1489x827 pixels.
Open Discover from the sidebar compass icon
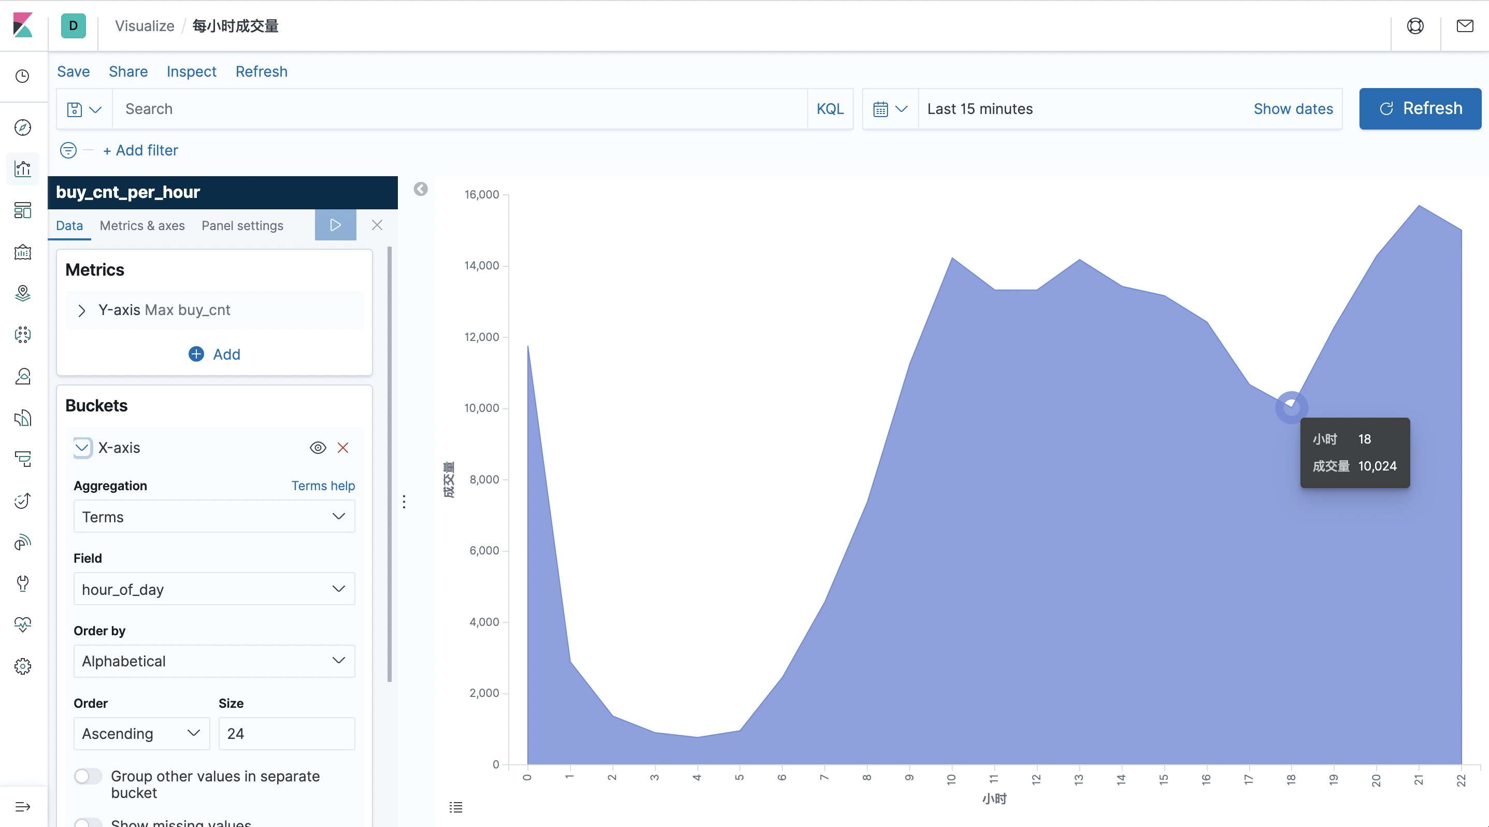click(x=23, y=127)
